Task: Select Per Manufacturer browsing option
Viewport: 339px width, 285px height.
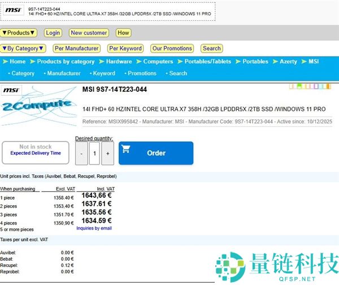Action: pyautogui.click(x=77, y=49)
